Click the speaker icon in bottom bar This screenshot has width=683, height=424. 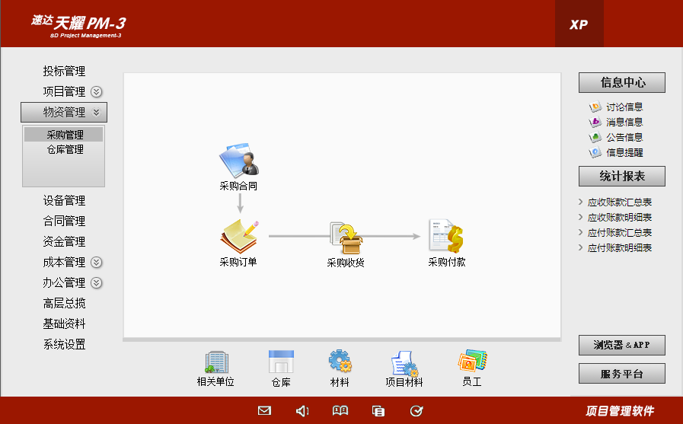pos(302,411)
